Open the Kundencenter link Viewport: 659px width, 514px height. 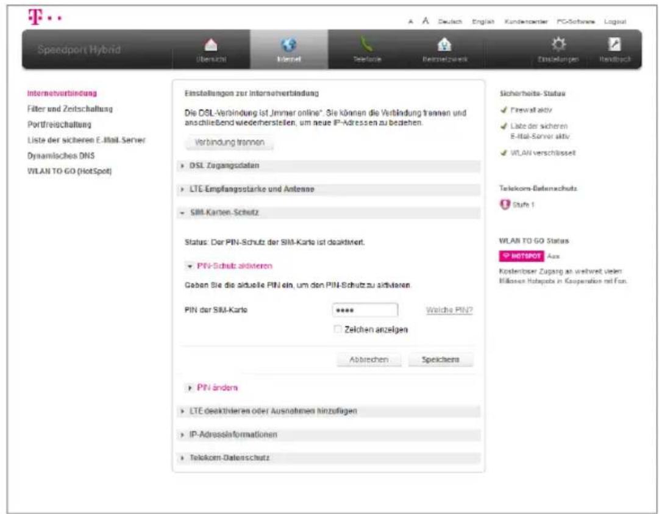pyautogui.click(x=526, y=21)
